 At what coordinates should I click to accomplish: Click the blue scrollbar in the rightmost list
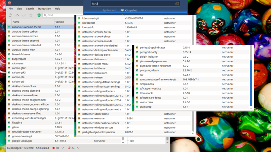pos(251,83)
